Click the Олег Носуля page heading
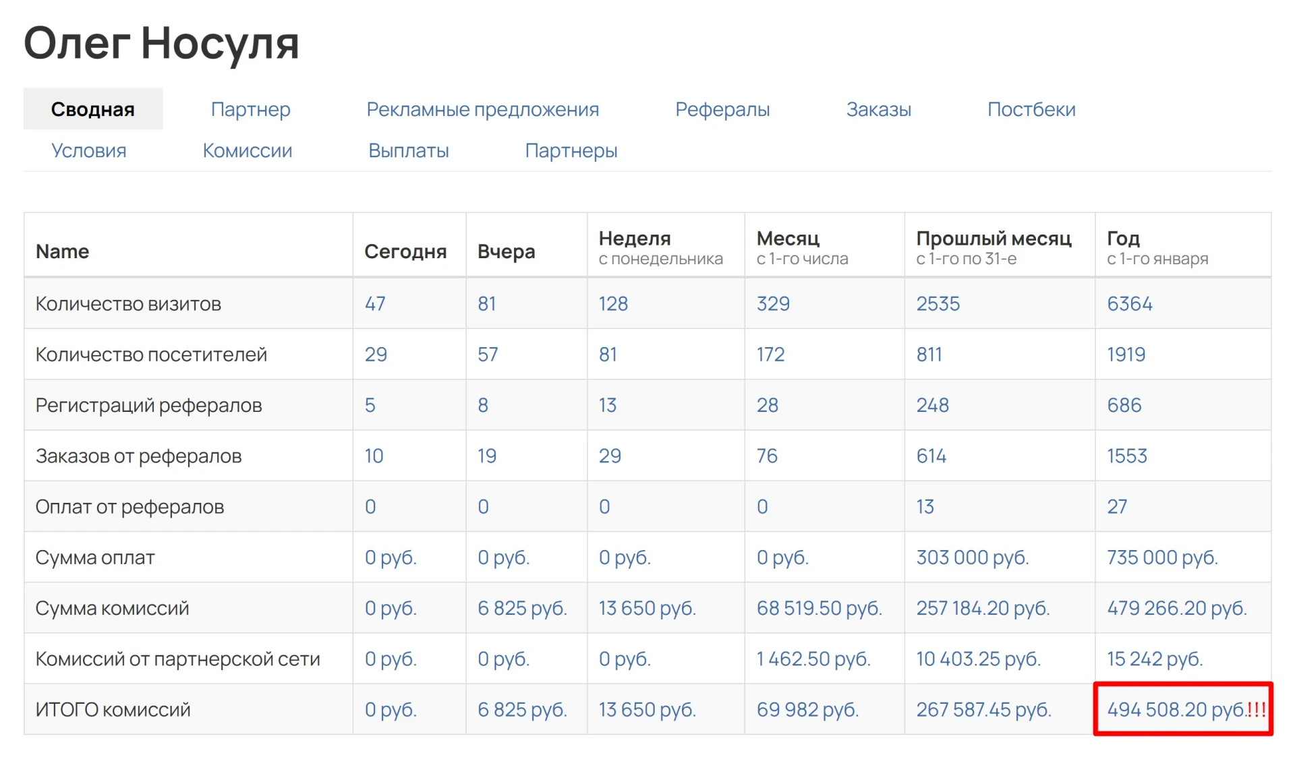This screenshot has width=1295, height=757. pyautogui.click(x=161, y=43)
